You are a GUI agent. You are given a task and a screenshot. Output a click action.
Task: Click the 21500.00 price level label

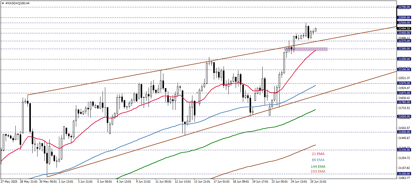[404, 132]
